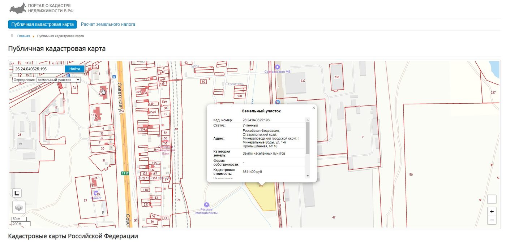Click the Земли населенных пунктов value
Viewport: 506px width, 242px height.
(x=264, y=154)
